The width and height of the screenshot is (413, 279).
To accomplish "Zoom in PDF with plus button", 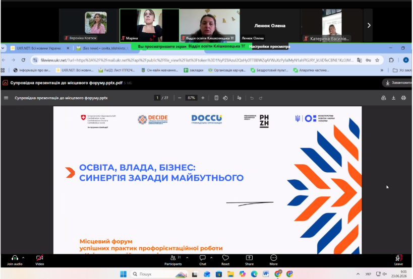I will click(x=203, y=98).
